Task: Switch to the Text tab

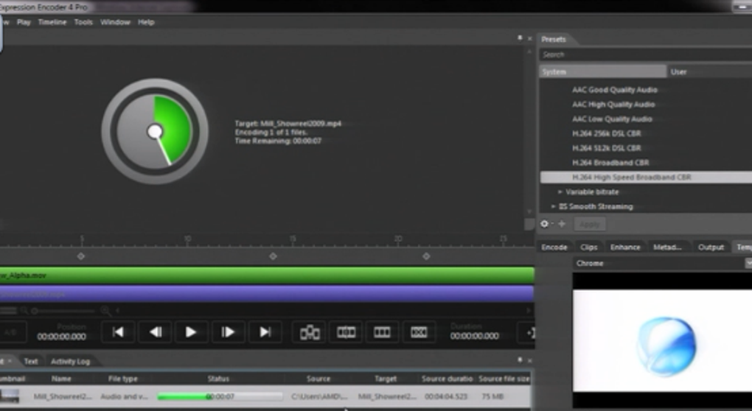Action: (31, 362)
